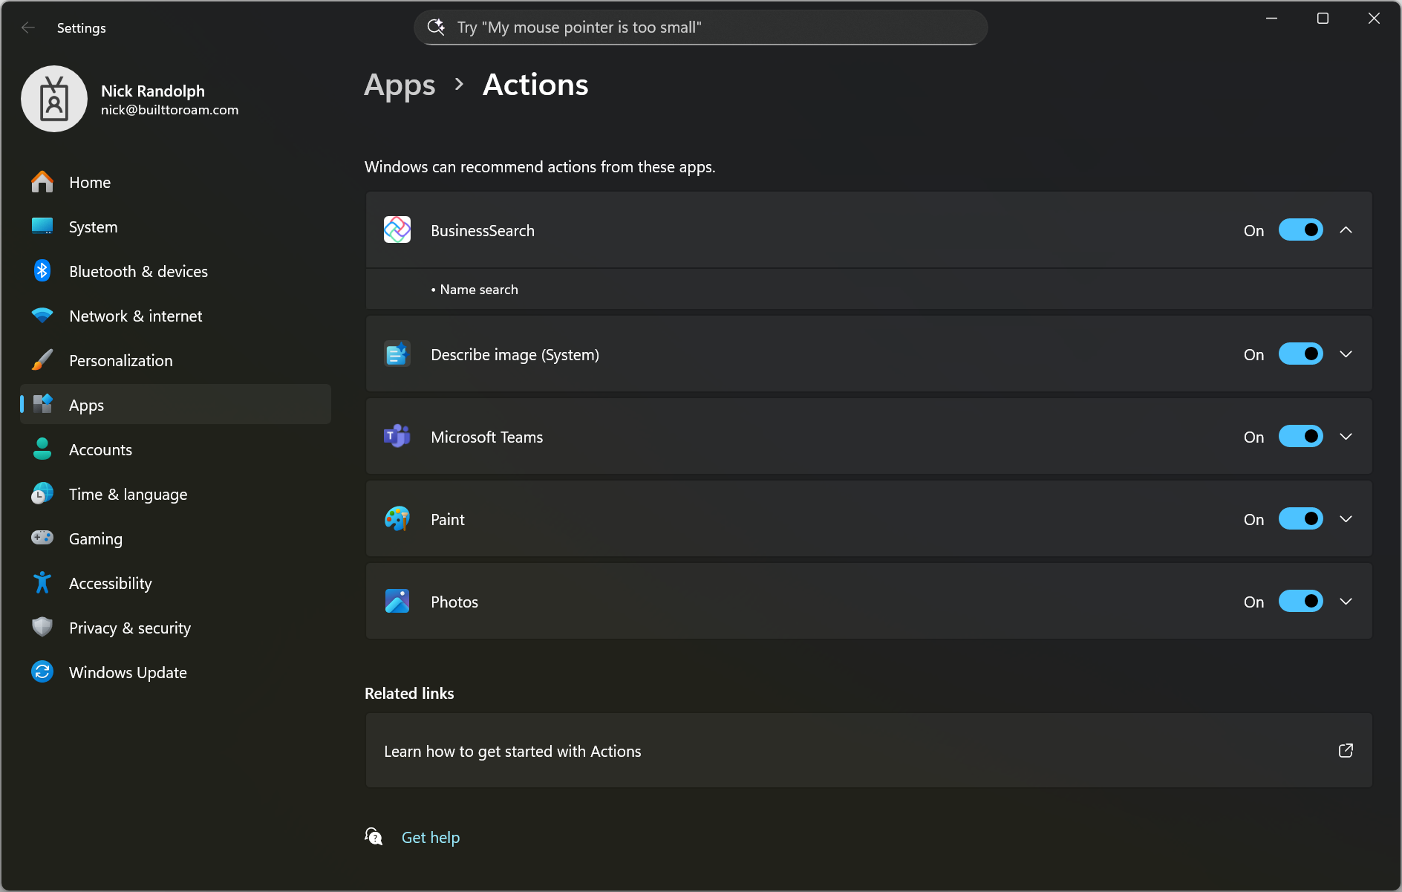The image size is (1402, 892).
Task: Turn off Photos actions toggle
Action: (1300, 602)
